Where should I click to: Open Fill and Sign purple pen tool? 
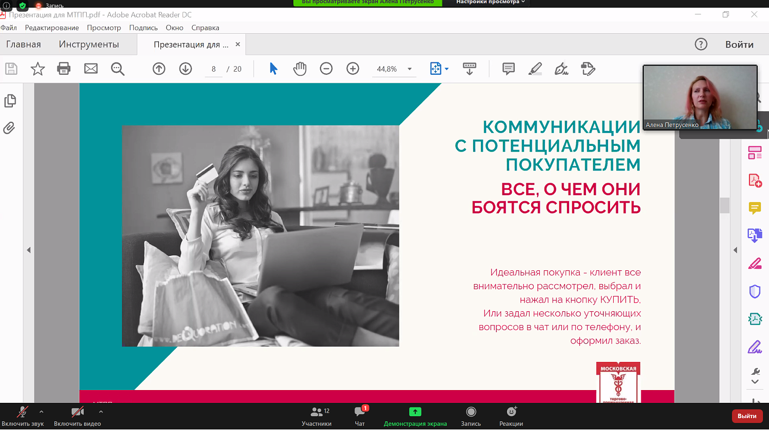coord(755,347)
